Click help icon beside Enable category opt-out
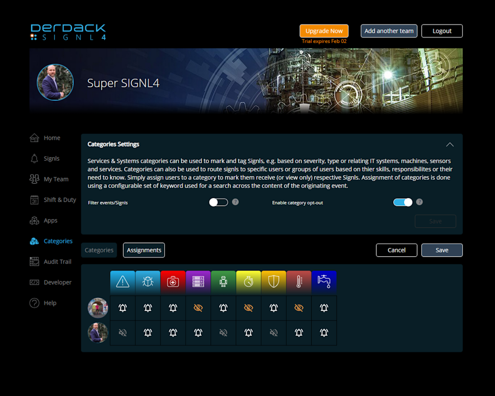495x396 pixels. [419, 202]
